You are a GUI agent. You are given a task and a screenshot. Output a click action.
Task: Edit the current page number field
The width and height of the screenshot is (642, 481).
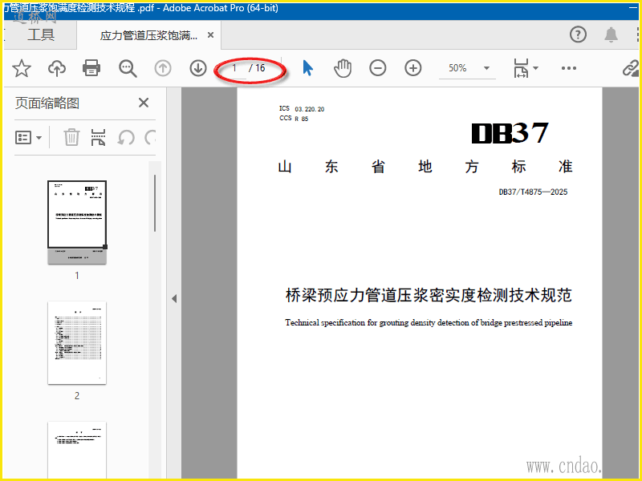pyautogui.click(x=234, y=68)
